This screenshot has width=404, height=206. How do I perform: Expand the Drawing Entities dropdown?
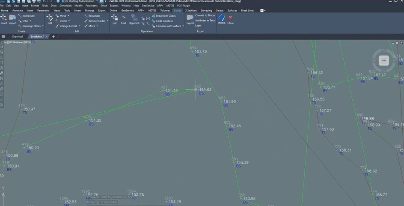tap(43, 26)
